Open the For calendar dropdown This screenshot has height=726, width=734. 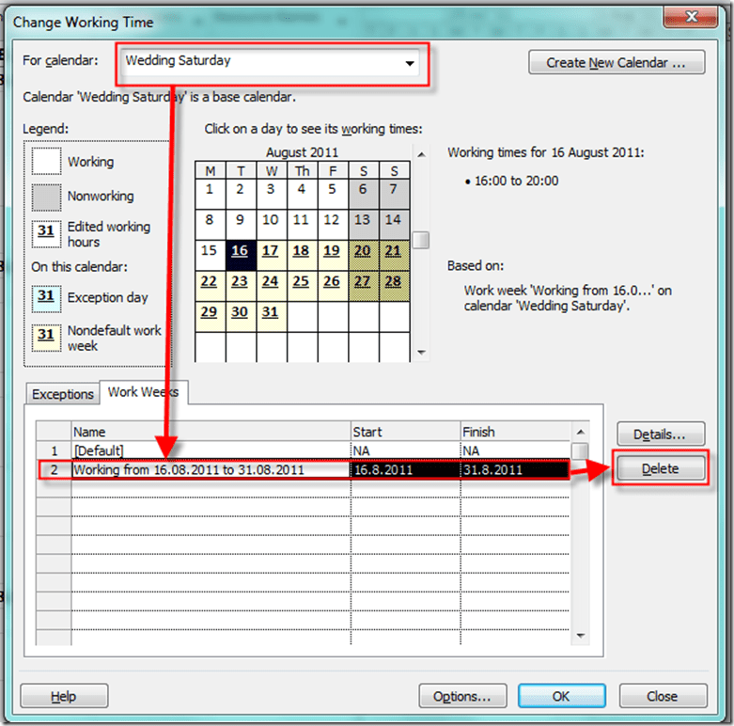[x=409, y=63]
